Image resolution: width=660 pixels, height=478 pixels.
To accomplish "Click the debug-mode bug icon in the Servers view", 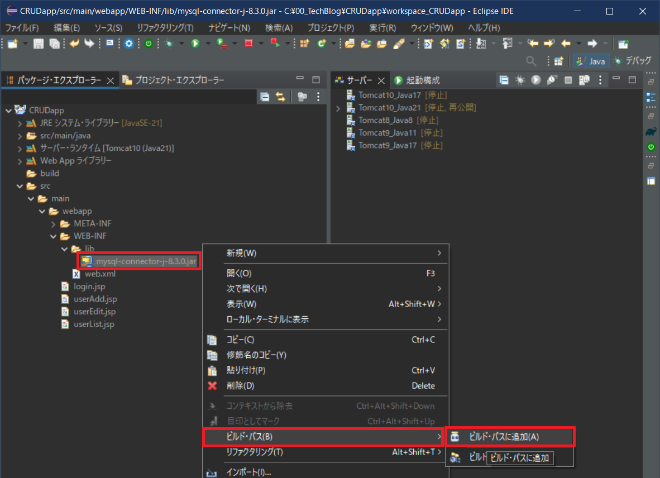I will coord(520,80).
